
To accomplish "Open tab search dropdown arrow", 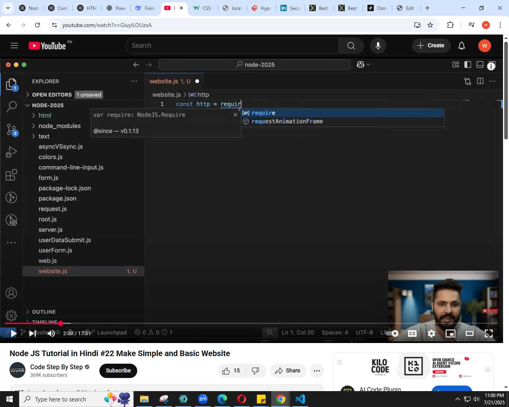I will pos(8,8).
